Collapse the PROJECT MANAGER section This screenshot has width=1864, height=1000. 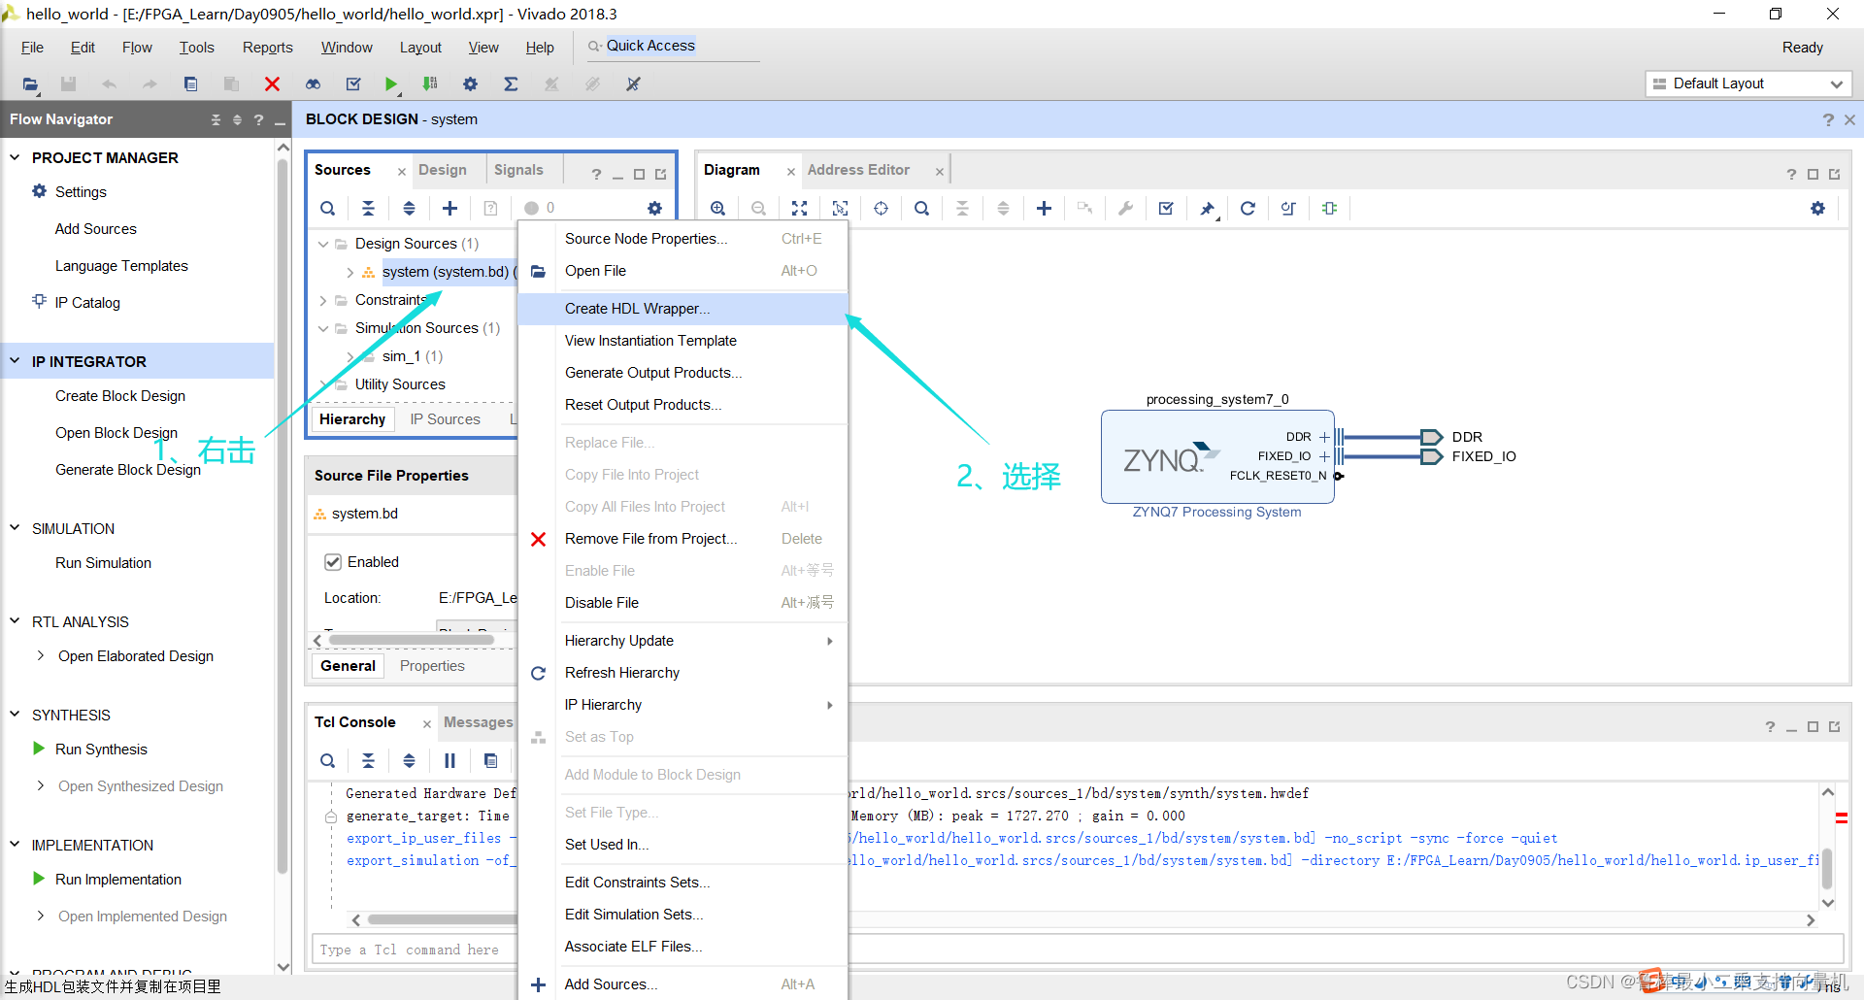[x=15, y=157]
